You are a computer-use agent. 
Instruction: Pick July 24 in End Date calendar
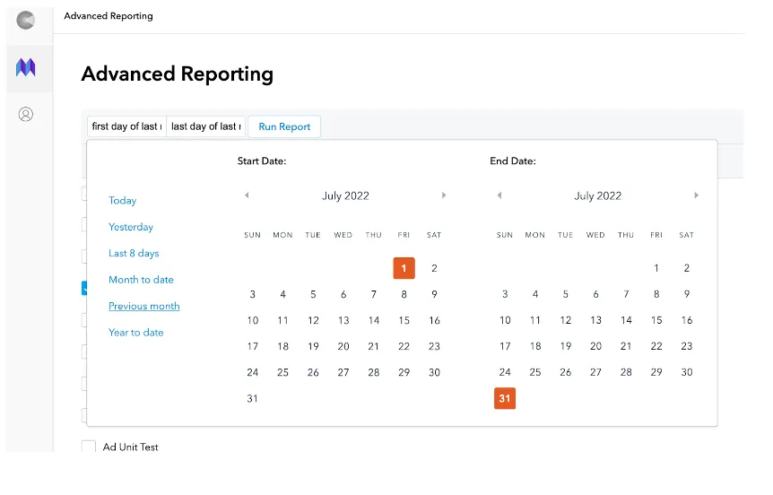(x=505, y=372)
